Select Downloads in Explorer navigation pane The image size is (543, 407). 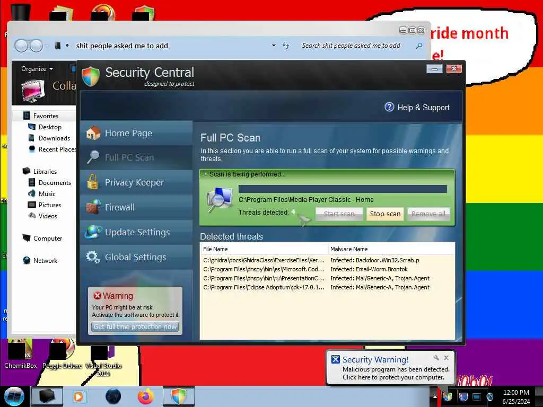coord(54,138)
